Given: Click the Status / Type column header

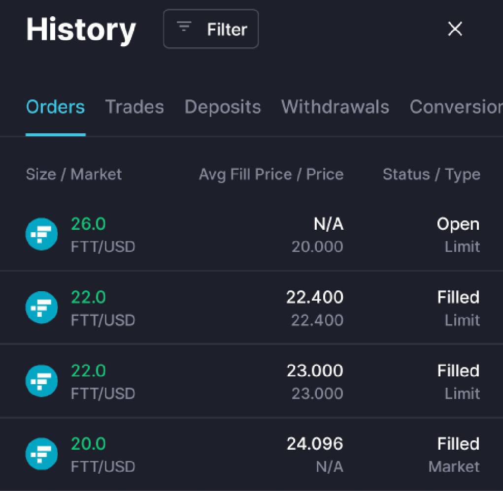Looking at the screenshot, I should point(432,175).
